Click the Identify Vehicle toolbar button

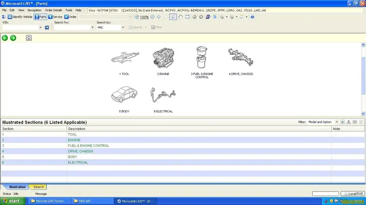pyautogui.click(x=20, y=17)
